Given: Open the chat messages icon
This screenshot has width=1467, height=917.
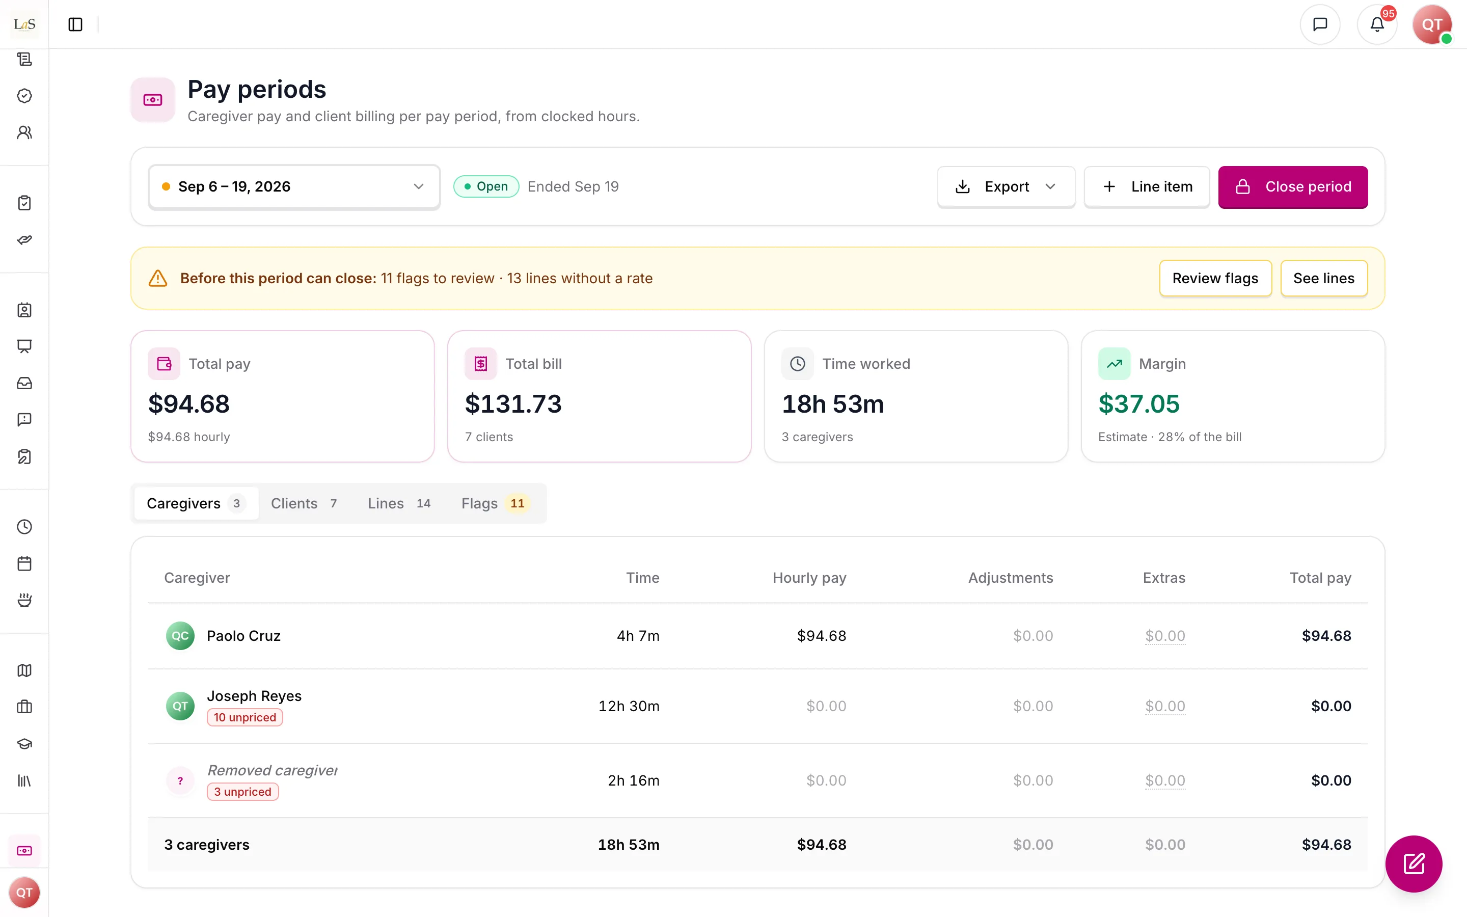Looking at the screenshot, I should click(x=1320, y=24).
